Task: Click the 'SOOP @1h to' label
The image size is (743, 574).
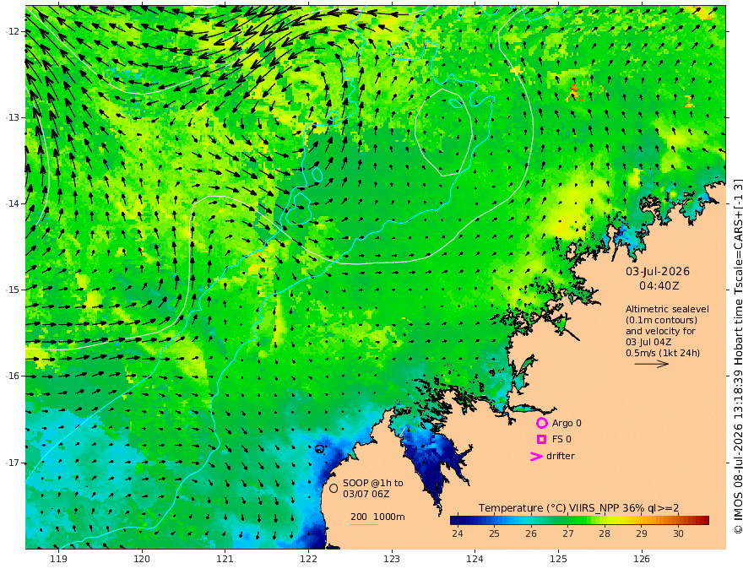Action: coord(373,483)
